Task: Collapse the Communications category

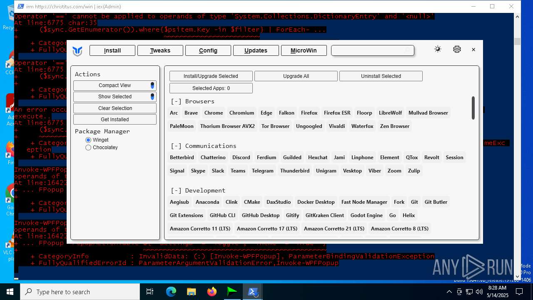Action: [204, 146]
